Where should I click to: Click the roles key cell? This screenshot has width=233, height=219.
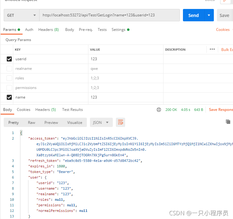(50, 78)
